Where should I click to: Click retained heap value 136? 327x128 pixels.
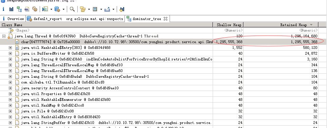314,71
